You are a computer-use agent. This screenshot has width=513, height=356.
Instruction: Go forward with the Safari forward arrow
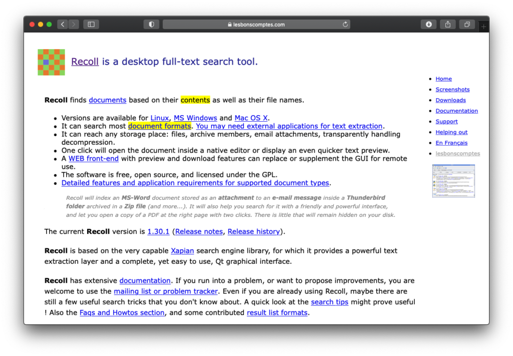(74, 24)
